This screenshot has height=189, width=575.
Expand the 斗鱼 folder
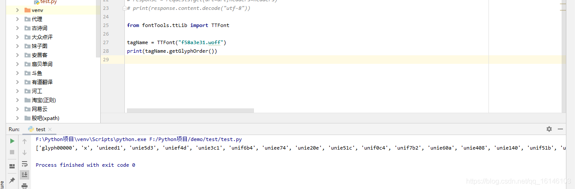[x=17, y=73]
